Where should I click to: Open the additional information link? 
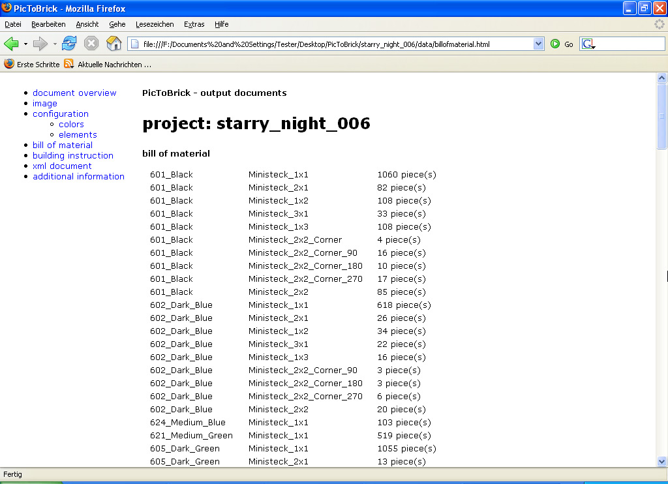(x=78, y=176)
